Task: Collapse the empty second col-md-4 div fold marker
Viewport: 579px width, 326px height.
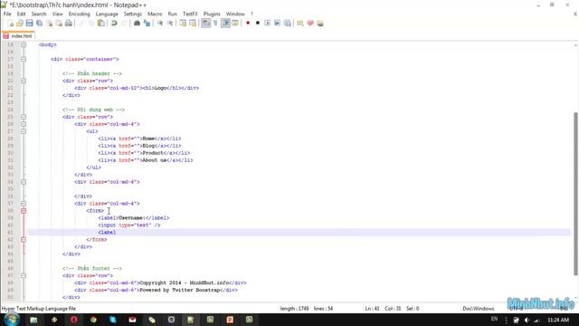Action: (x=24, y=182)
